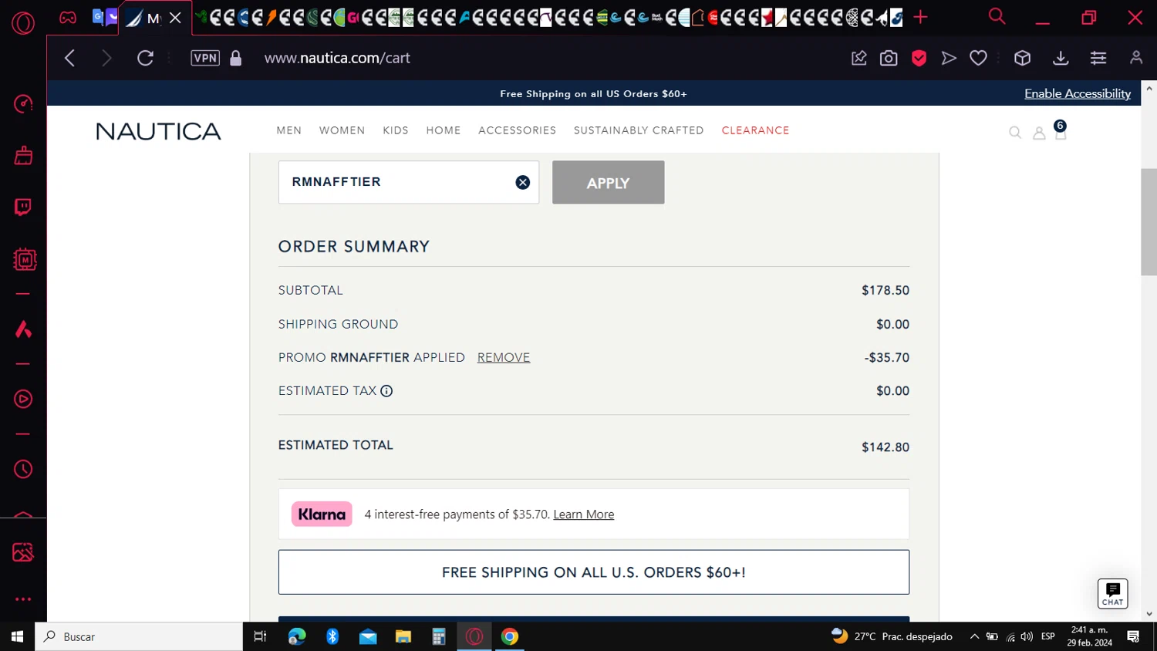Open the downloads panel
The width and height of the screenshot is (1157, 651).
click(1061, 58)
